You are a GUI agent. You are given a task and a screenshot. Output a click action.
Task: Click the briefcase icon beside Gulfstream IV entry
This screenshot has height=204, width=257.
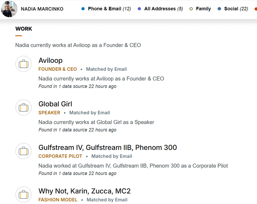click(x=24, y=151)
